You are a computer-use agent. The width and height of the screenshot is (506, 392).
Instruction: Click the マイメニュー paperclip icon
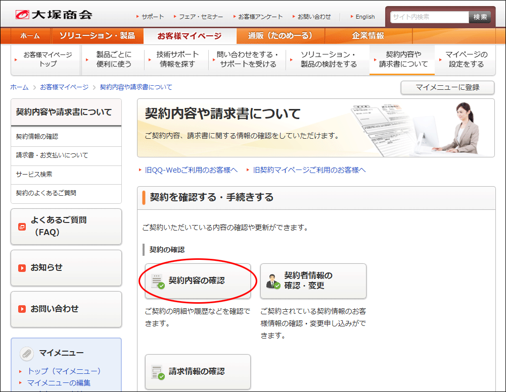coord(27,354)
